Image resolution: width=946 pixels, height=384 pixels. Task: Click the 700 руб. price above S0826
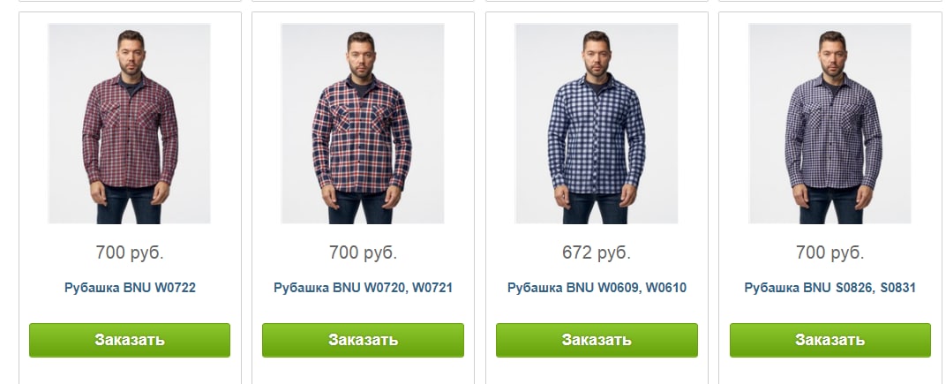point(830,252)
